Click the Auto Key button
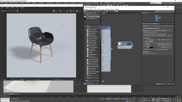 [158, 99]
